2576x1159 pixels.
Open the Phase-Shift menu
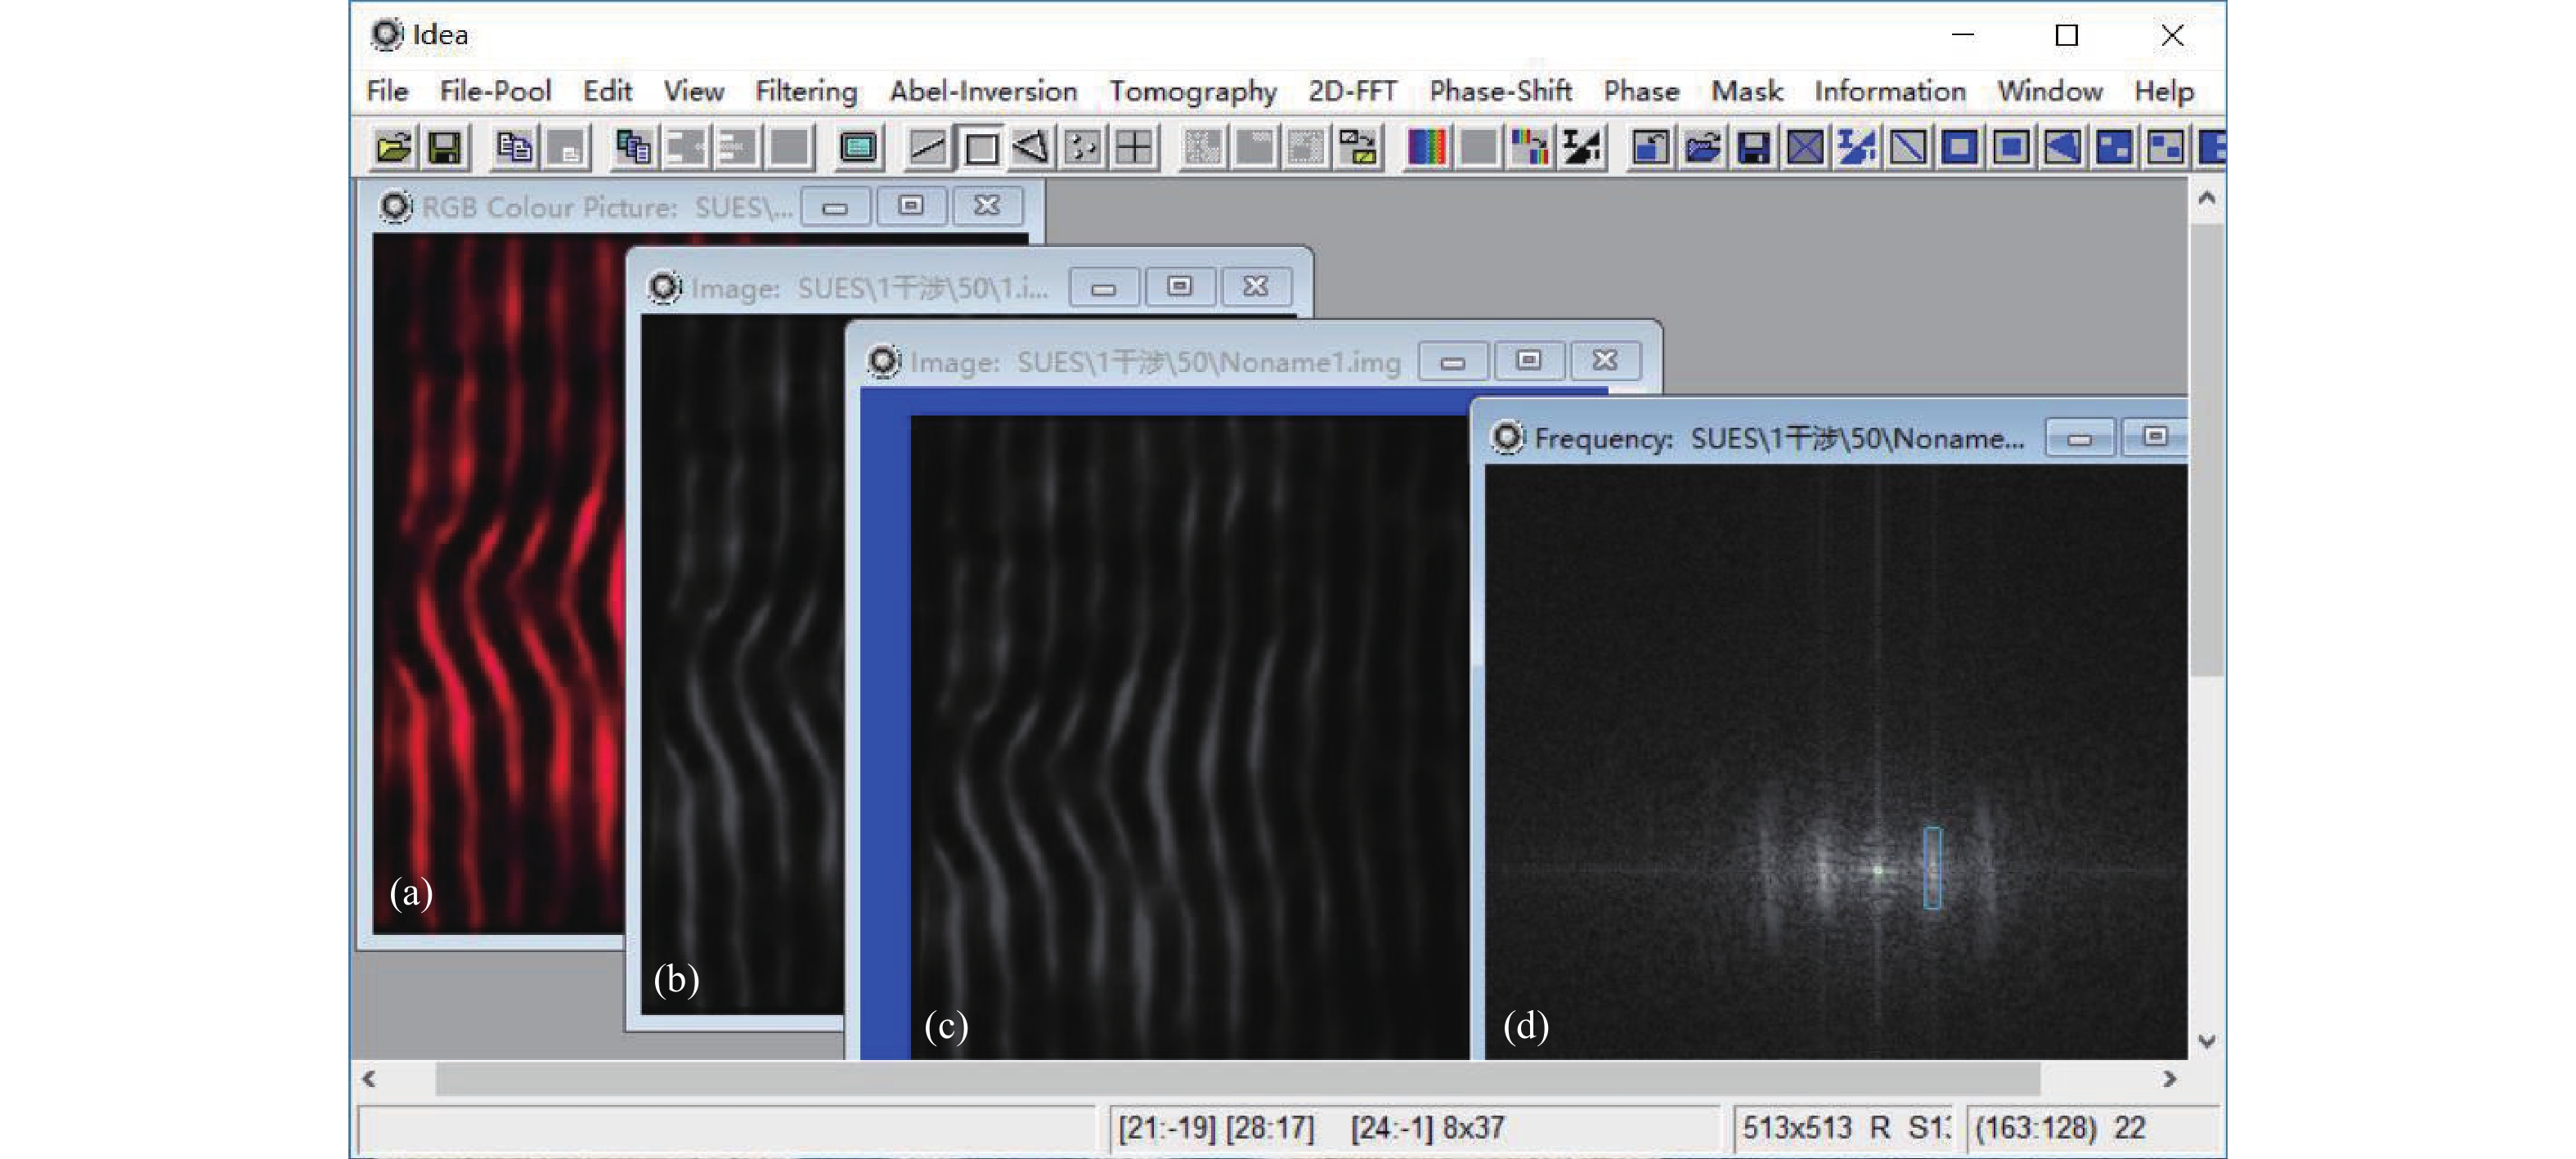click(x=1500, y=91)
